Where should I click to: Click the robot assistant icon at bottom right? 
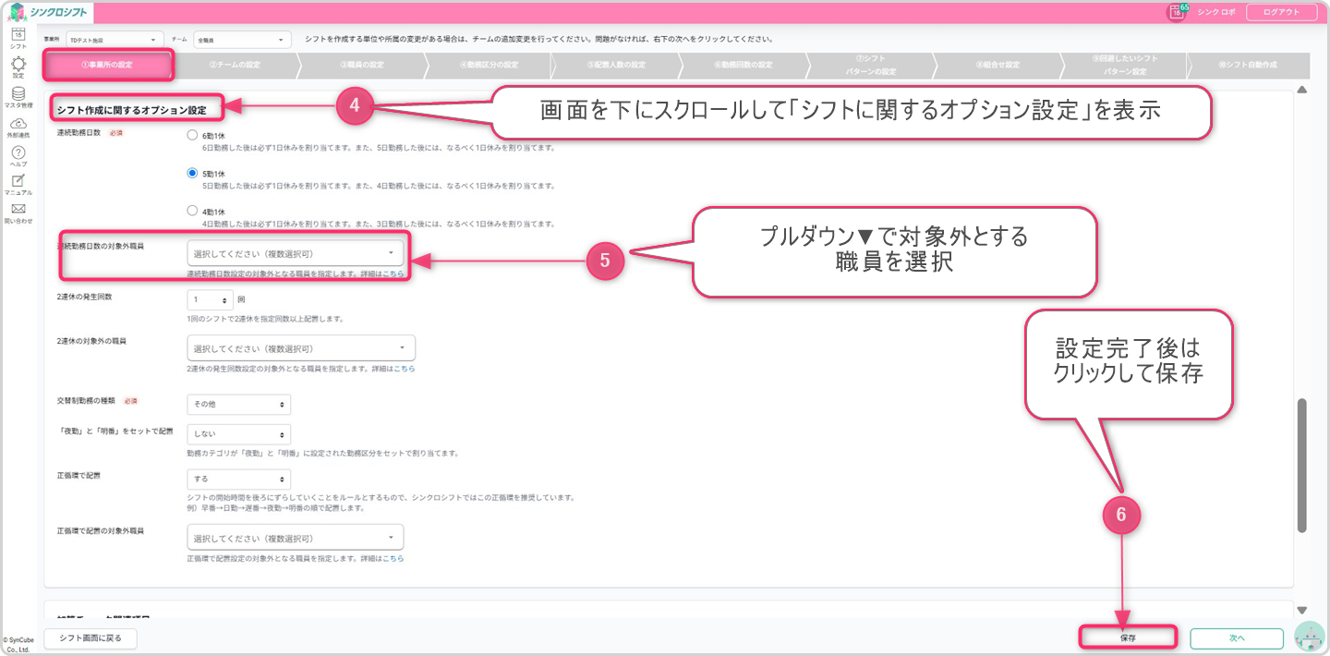1308,637
